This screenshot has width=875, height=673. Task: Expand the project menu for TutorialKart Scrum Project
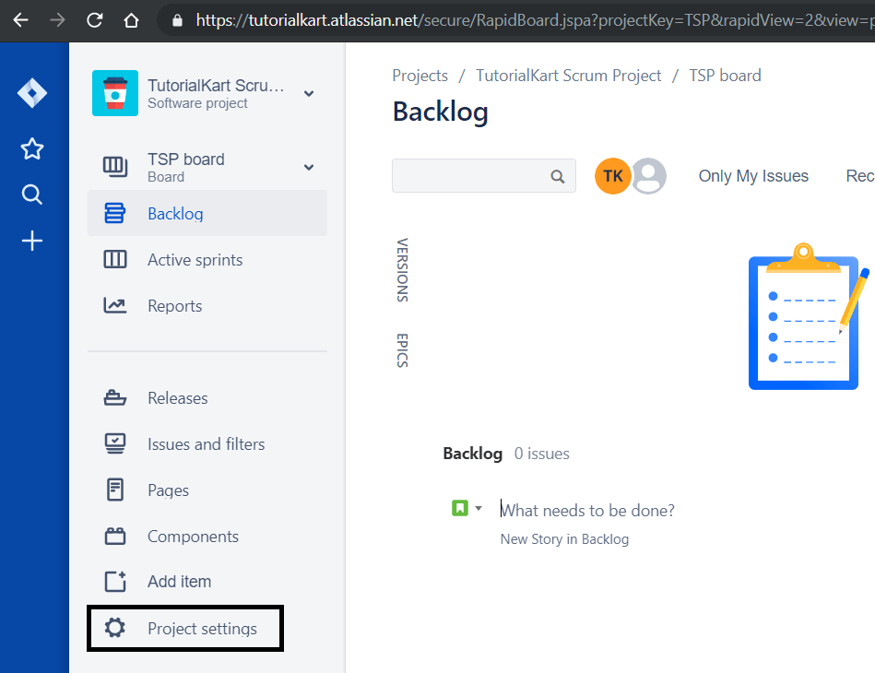click(307, 93)
